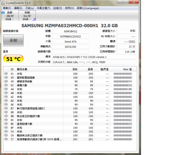Screen dimensions: 176x155
Task: Select the 溫度超過次數 attribute row
Action: (68, 124)
